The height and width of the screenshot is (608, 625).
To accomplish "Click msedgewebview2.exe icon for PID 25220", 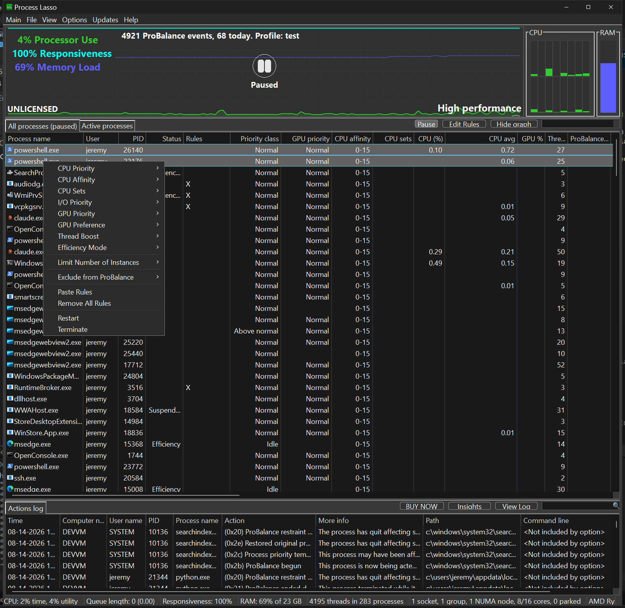I will [10, 342].
